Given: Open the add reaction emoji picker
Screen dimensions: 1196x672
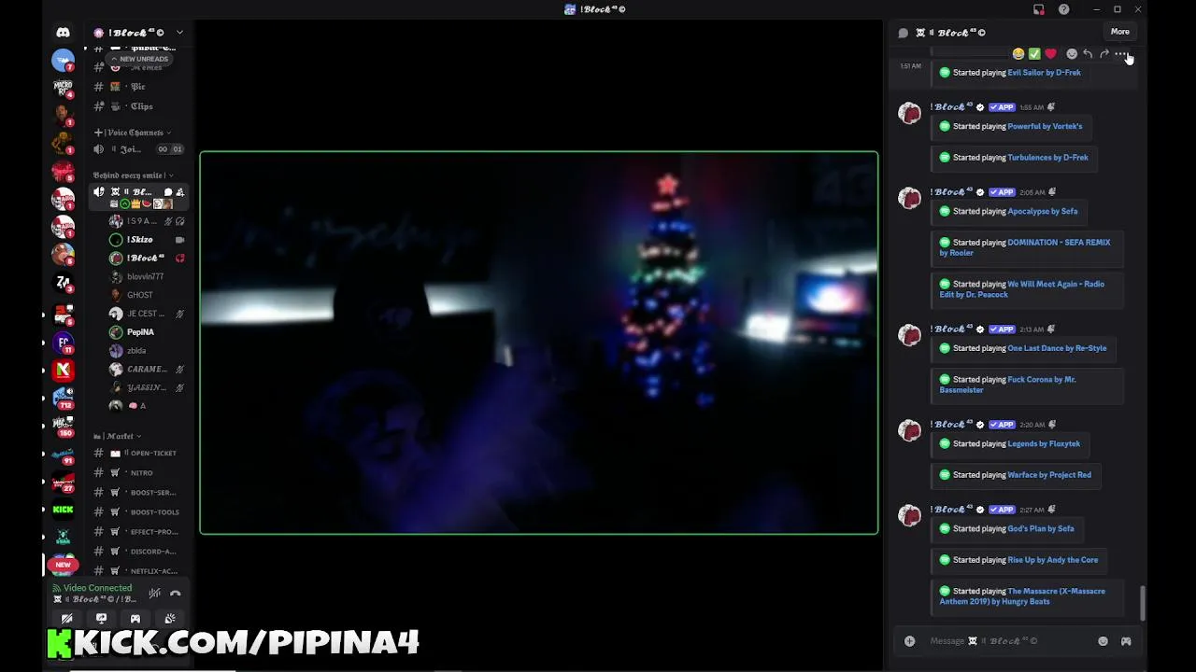Looking at the screenshot, I should click(x=1072, y=54).
